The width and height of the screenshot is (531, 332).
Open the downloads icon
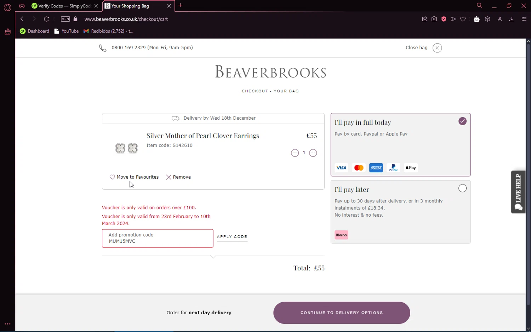512,19
